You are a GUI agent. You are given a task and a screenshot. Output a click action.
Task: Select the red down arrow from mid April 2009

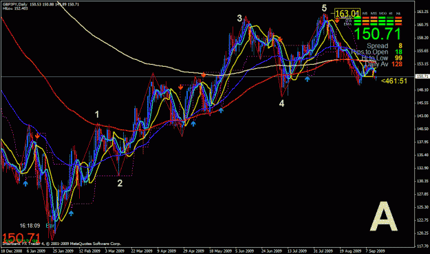pyautogui.click(x=180, y=87)
